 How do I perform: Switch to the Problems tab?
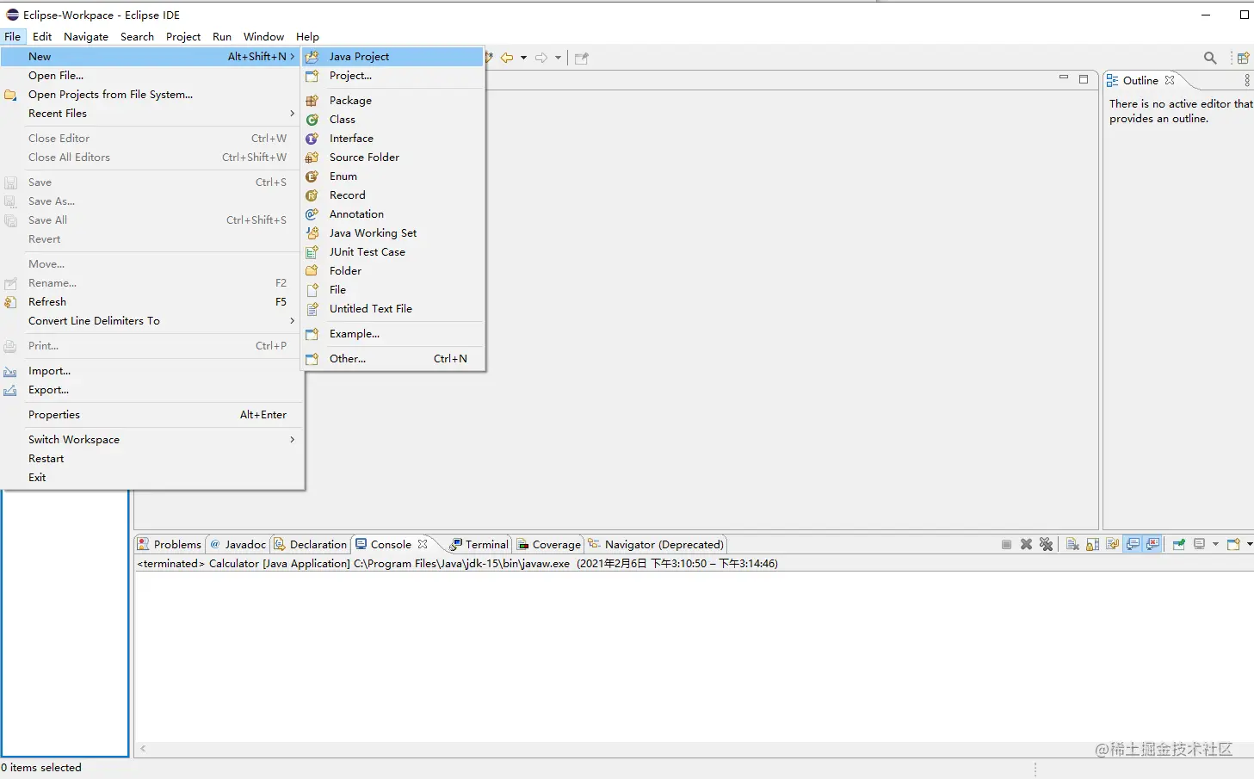(x=170, y=544)
